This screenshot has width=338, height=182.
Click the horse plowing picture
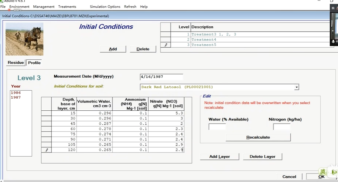click(24, 39)
